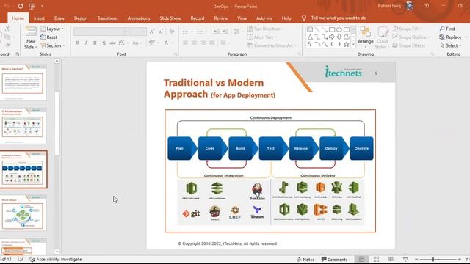Start Slide Show from status bar

point(405,259)
